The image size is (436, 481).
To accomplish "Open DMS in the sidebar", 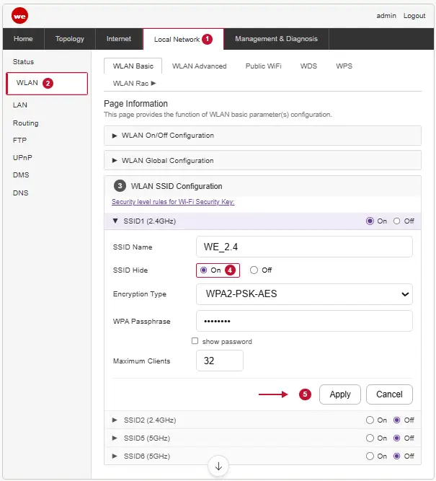I will click(x=21, y=175).
